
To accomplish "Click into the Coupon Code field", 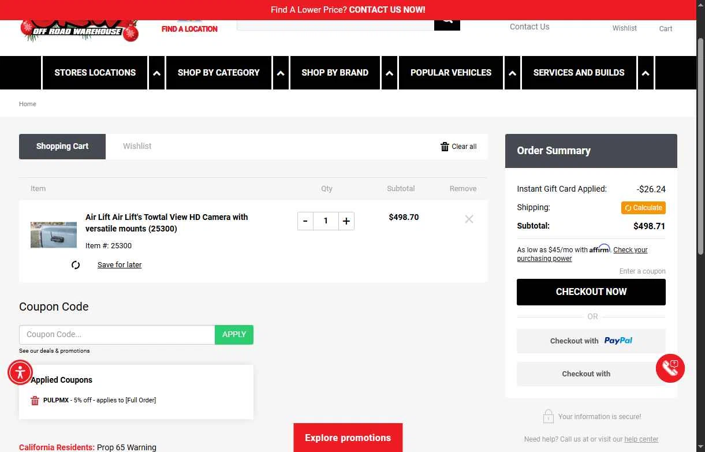I will [x=117, y=335].
